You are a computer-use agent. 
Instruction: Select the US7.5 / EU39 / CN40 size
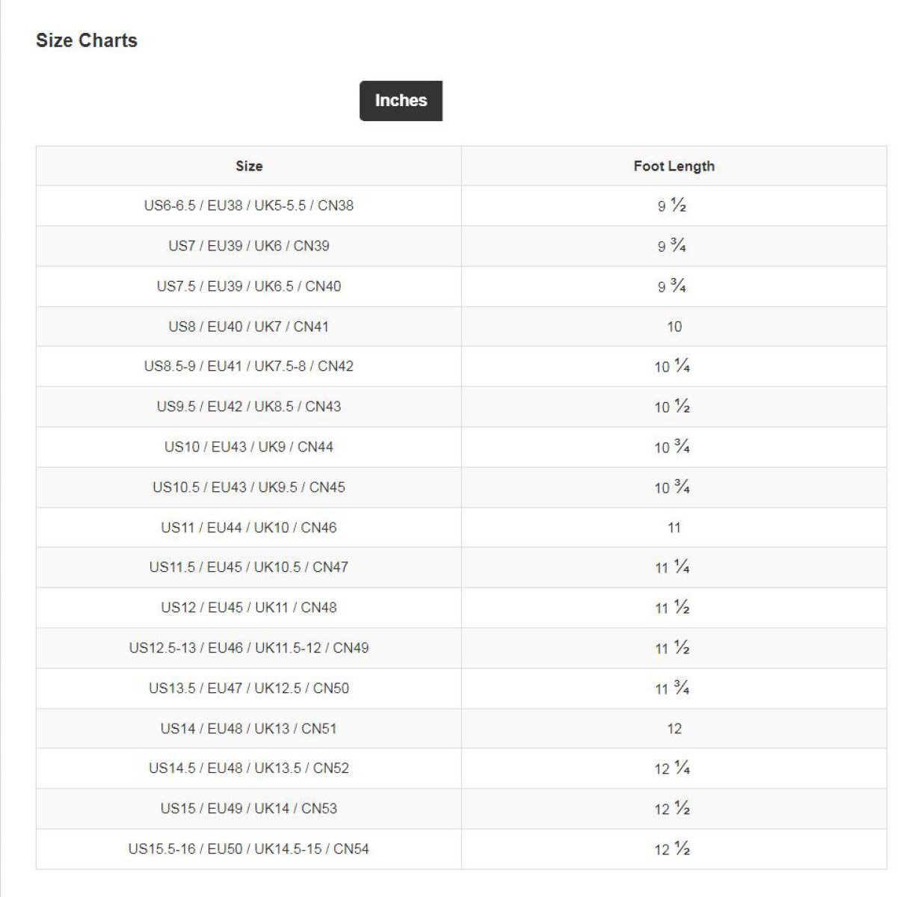click(249, 286)
